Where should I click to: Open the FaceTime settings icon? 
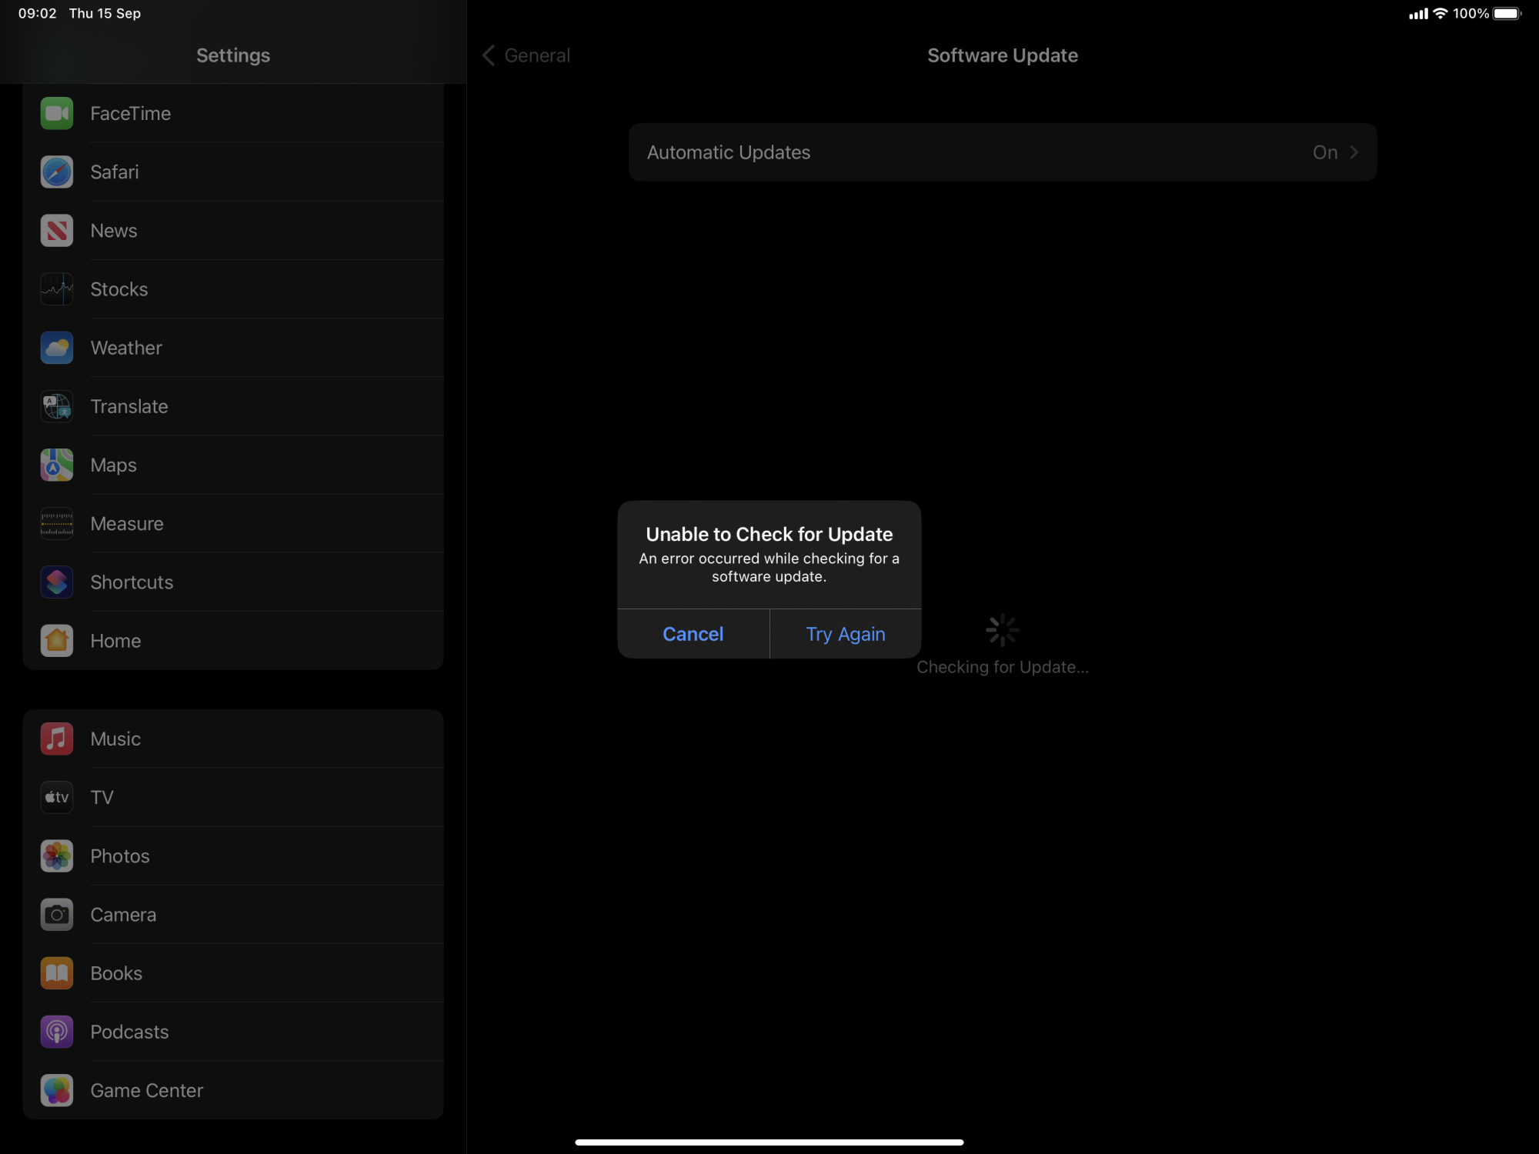coord(56,113)
